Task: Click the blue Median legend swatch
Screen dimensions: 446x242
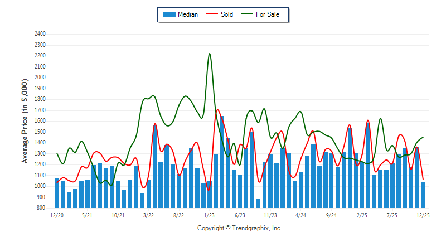Action: point(168,14)
